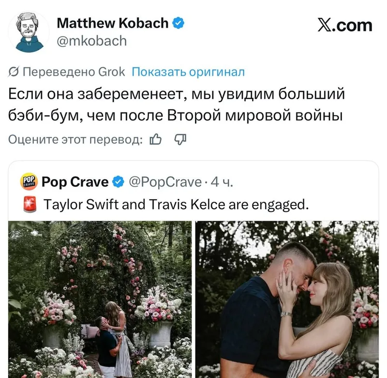Click the Переведено Grok label
Viewport: 387px width, 378px height.
67,72
